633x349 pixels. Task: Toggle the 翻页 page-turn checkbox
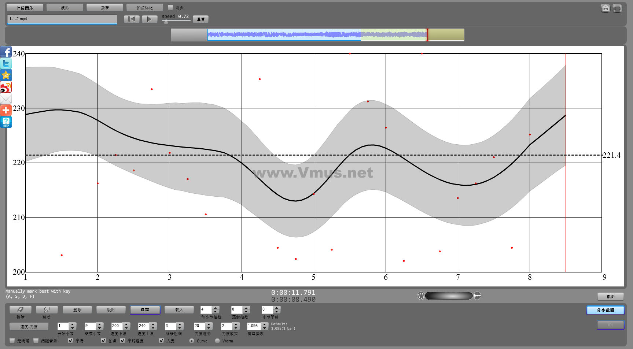tap(170, 7)
